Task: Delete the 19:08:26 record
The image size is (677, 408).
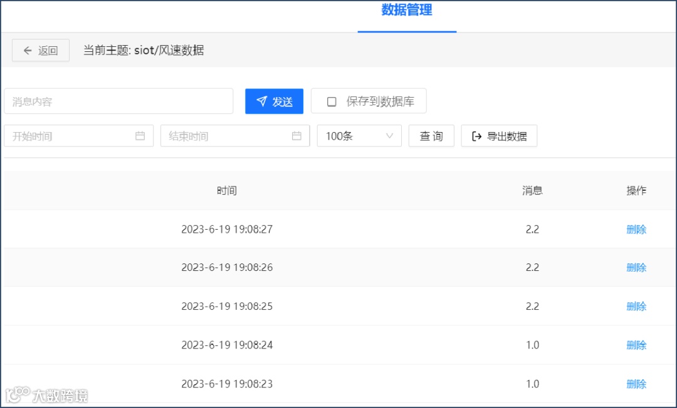Action: (636, 268)
